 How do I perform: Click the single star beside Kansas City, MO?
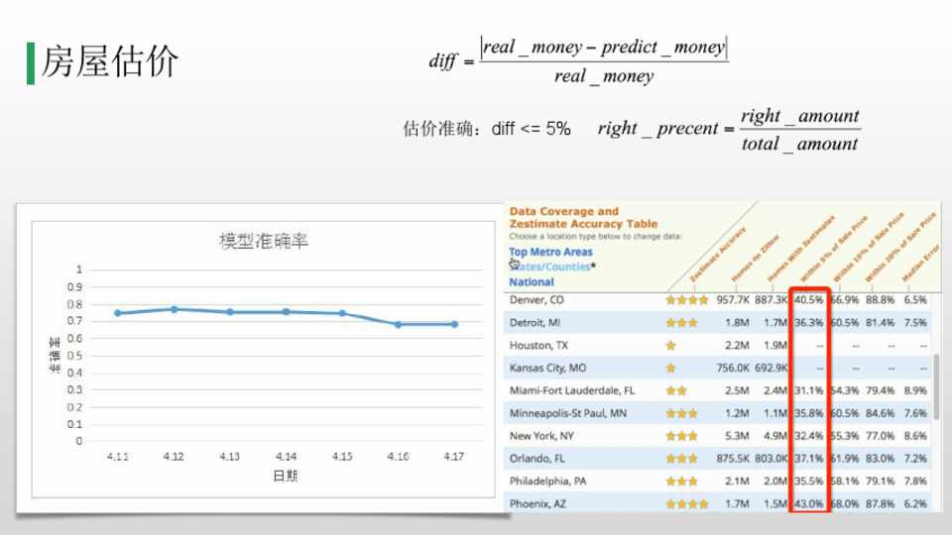(671, 368)
